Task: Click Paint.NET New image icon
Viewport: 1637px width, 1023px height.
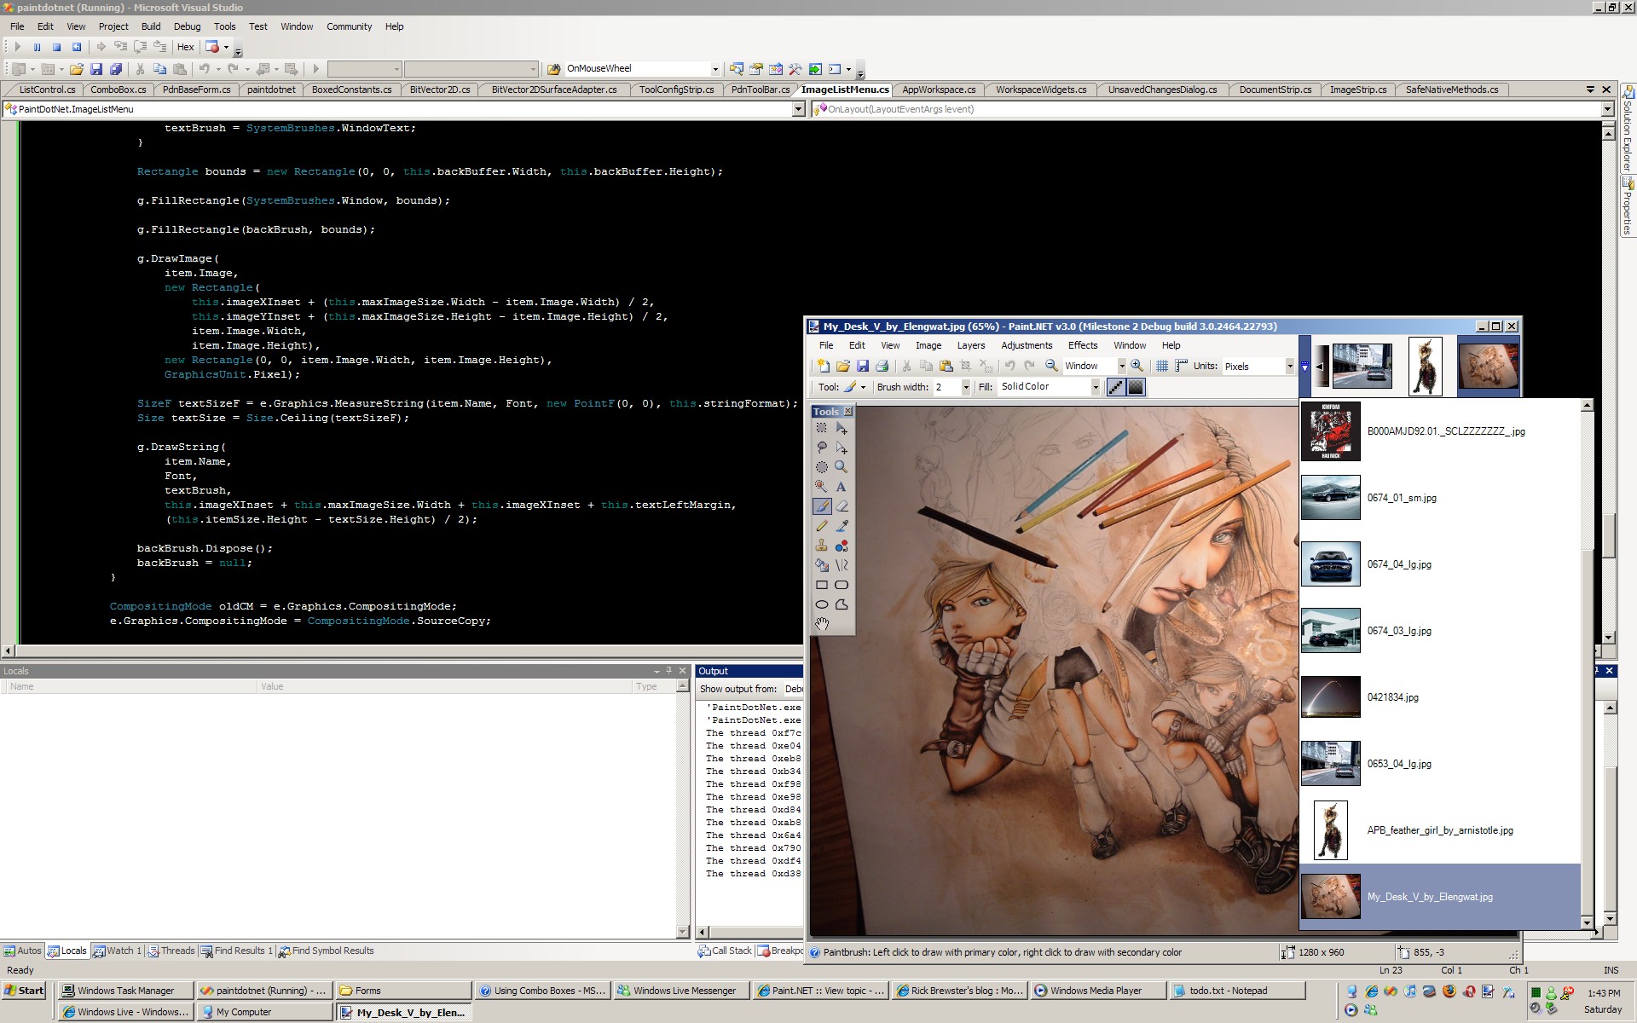Action: click(824, 366)
